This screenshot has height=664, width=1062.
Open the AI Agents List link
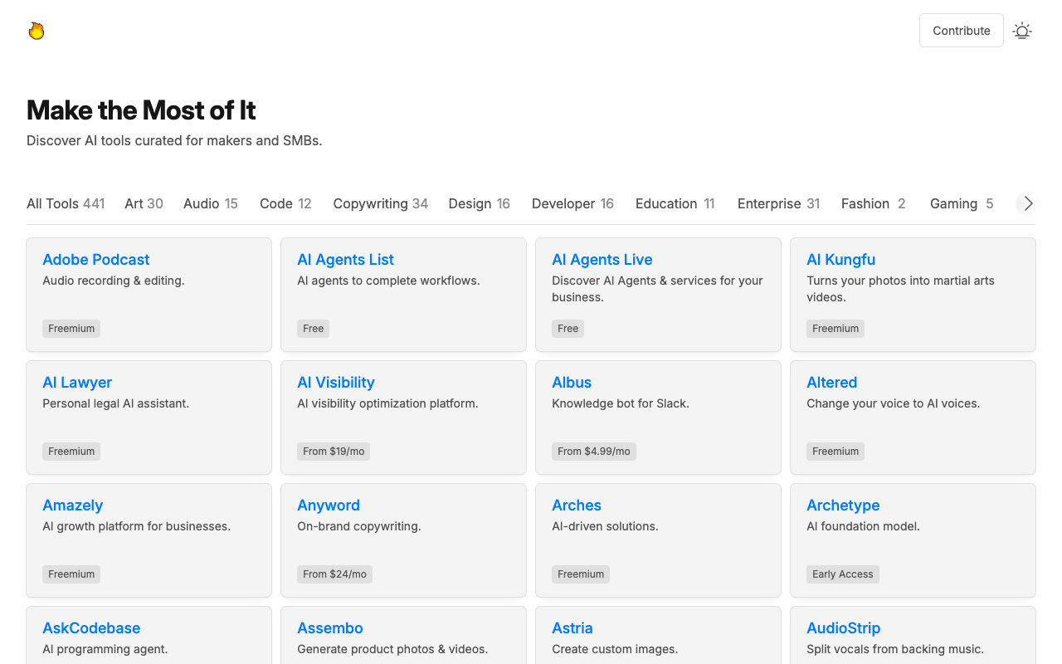click(x=345, y=260)
